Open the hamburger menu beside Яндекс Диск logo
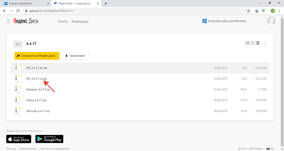 8,21
